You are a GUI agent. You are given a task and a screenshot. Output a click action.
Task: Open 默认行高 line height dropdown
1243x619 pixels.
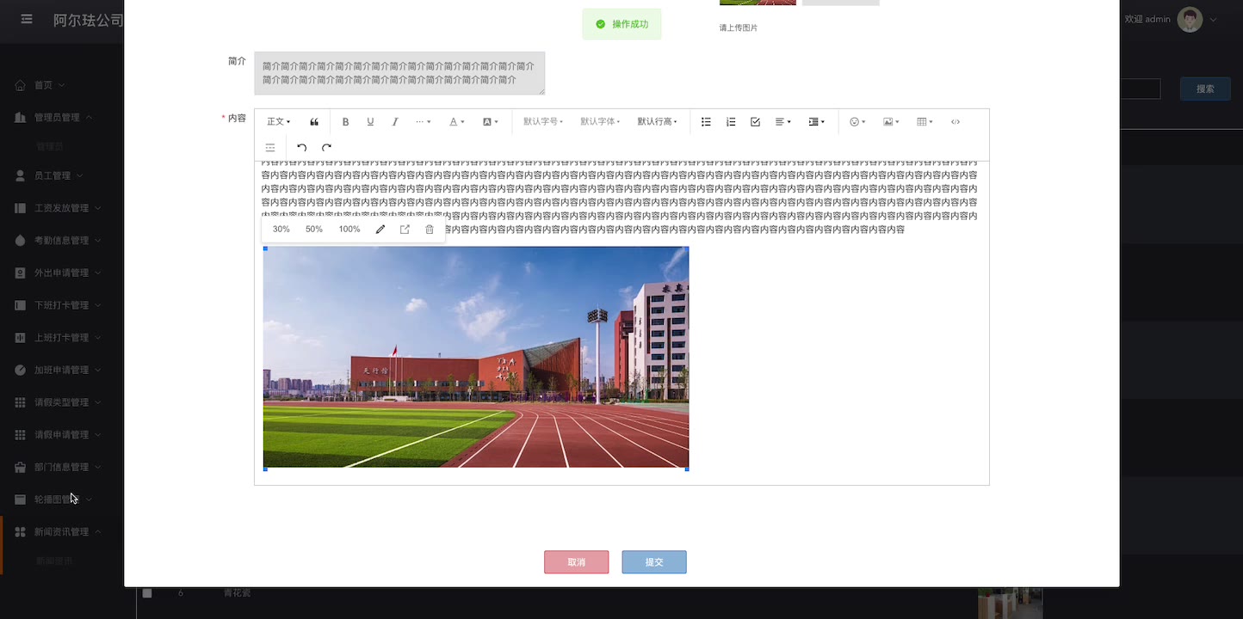click(x=657, y=122)
